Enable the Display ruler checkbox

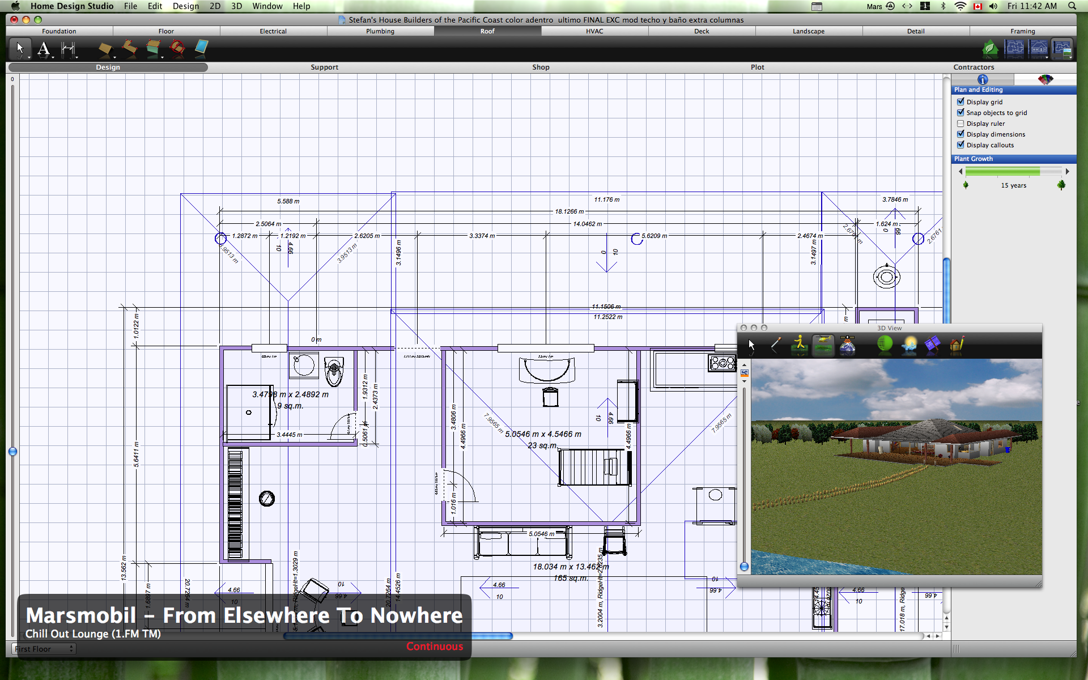[960, 124]
